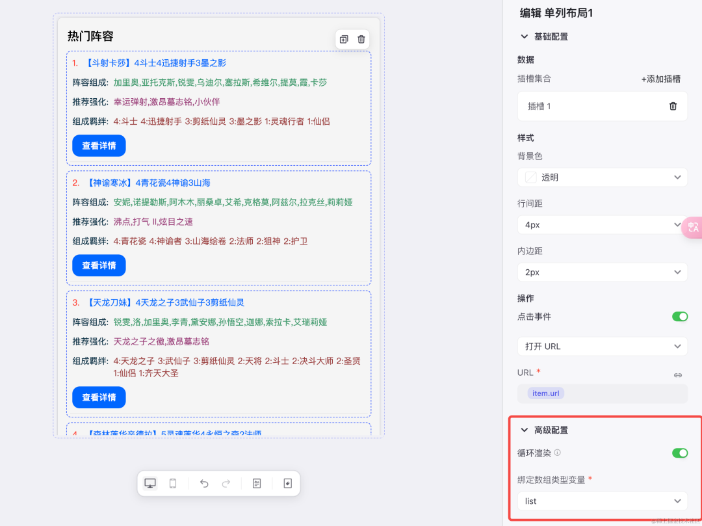Click +添加插槽 to add a slot
Viewport: 702px width, 526px height.
click(661, 79)
